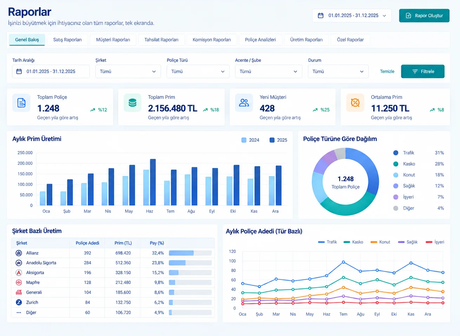The image size is (460, 336).
Task: Select the Trafik color swatch in distribution legend
Action: point(396,153)
